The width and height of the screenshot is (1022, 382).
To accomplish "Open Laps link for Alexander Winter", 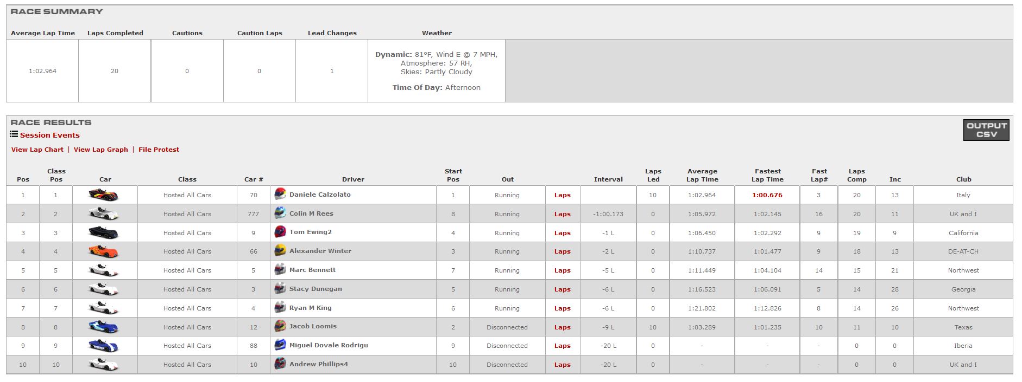I will [x=562, y=251].
